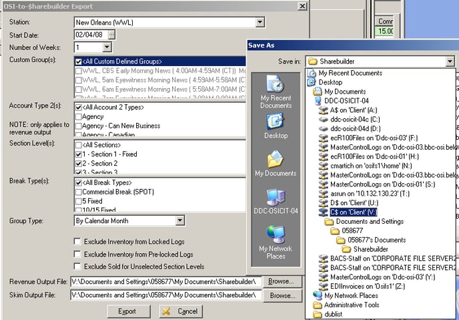The height and width of the screenshot is (320, 459).
Task: Select MasterControlLogs on 'Ddc-osi-01' (S:)
Action: pyautogui.click(x=377, y=184)
